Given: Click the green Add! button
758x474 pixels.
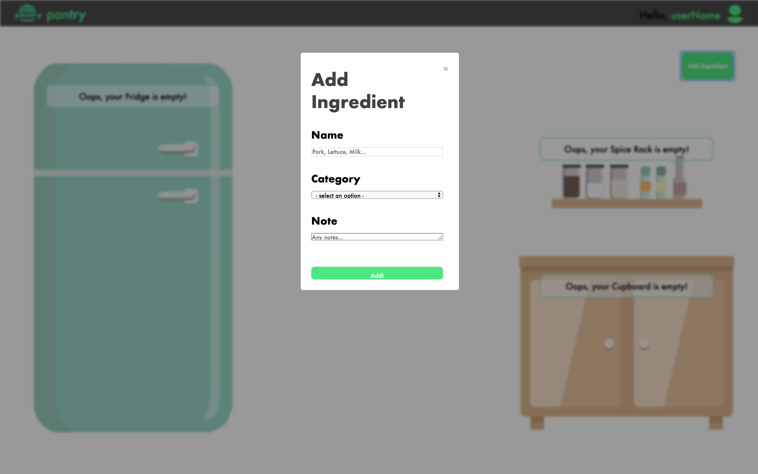Looking at the screenshot, I should (x=377, y=273).
